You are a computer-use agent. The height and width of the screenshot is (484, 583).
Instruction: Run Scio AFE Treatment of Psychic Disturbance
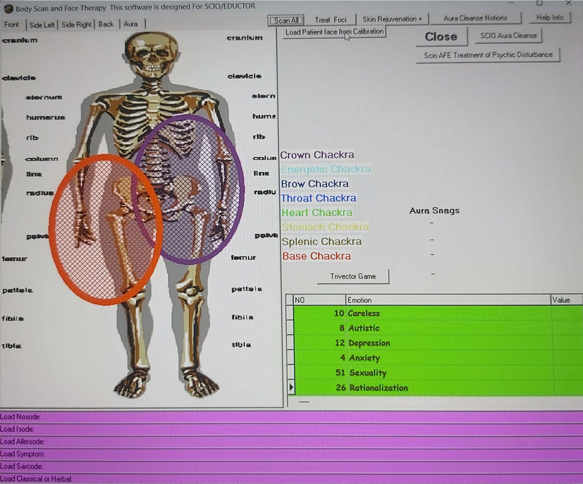[x=488, y=55]
